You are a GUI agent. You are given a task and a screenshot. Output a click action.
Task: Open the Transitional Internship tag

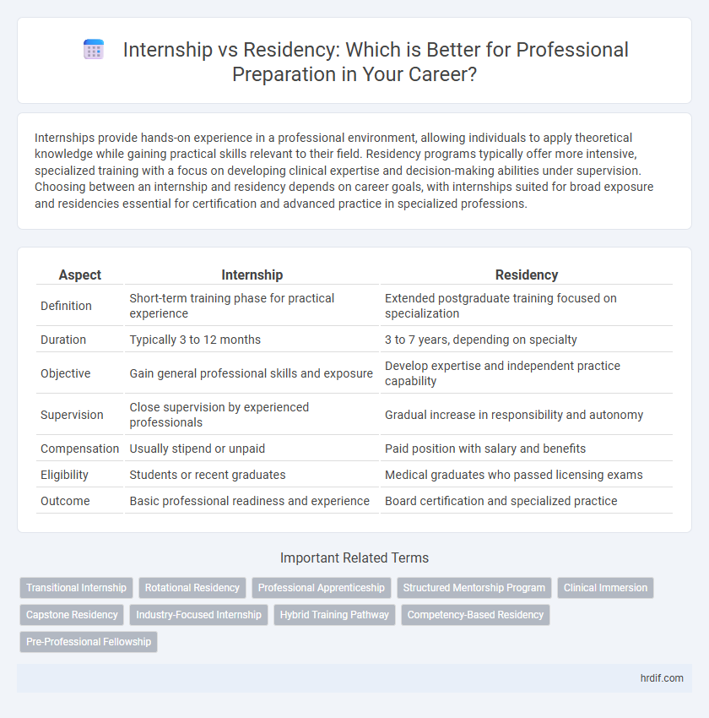point(77,588)
